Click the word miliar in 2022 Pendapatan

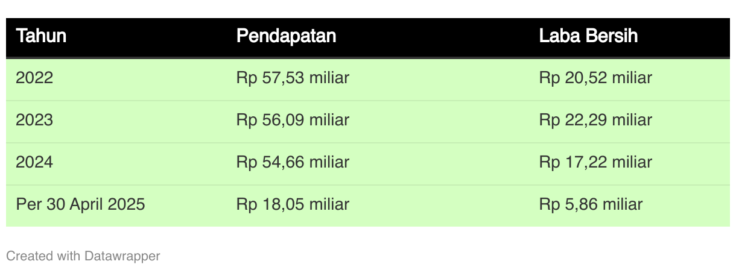[329, 78]
